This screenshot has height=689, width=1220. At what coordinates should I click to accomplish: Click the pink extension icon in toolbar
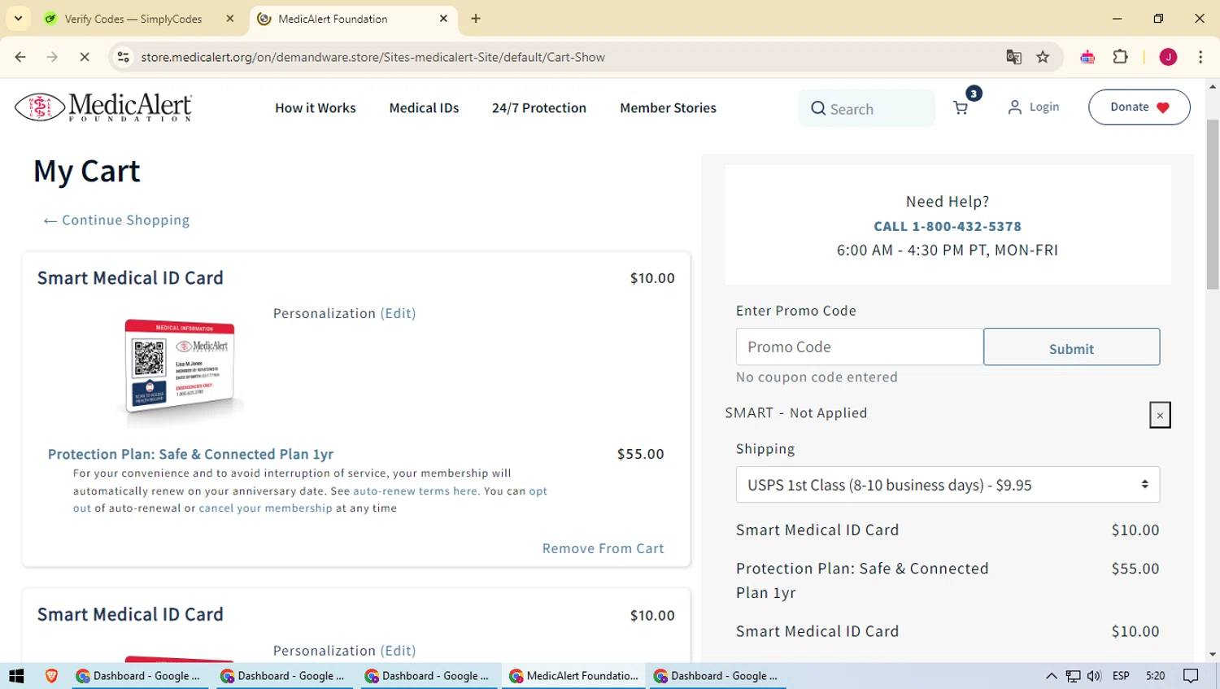coord(1087,57)
